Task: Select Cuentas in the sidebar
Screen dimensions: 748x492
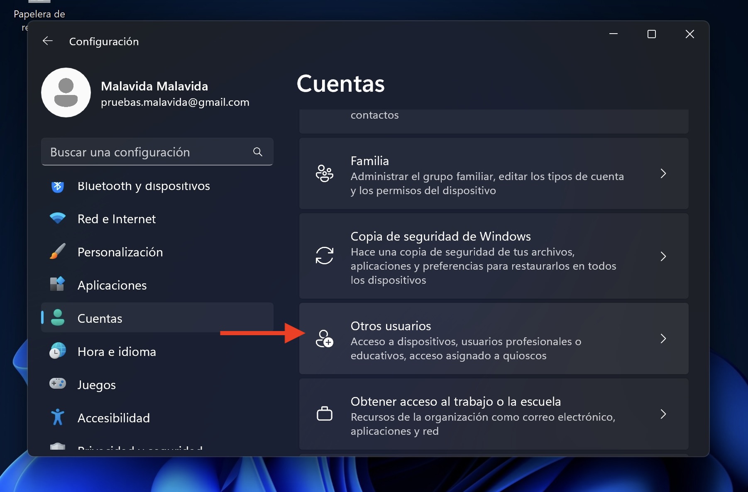Action: coord(100,318)
